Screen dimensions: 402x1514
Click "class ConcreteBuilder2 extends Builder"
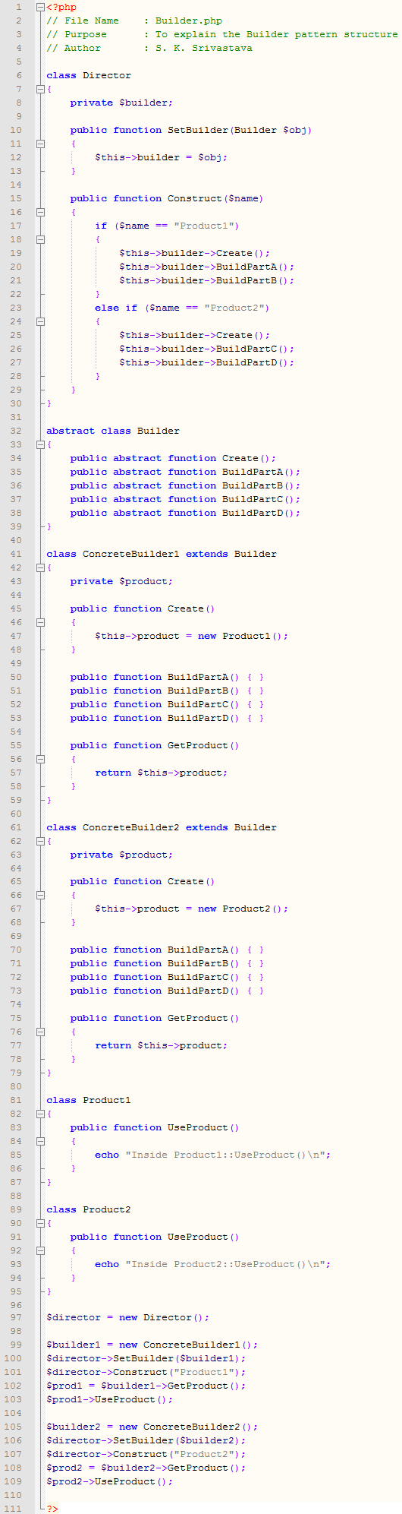[162, 827]
